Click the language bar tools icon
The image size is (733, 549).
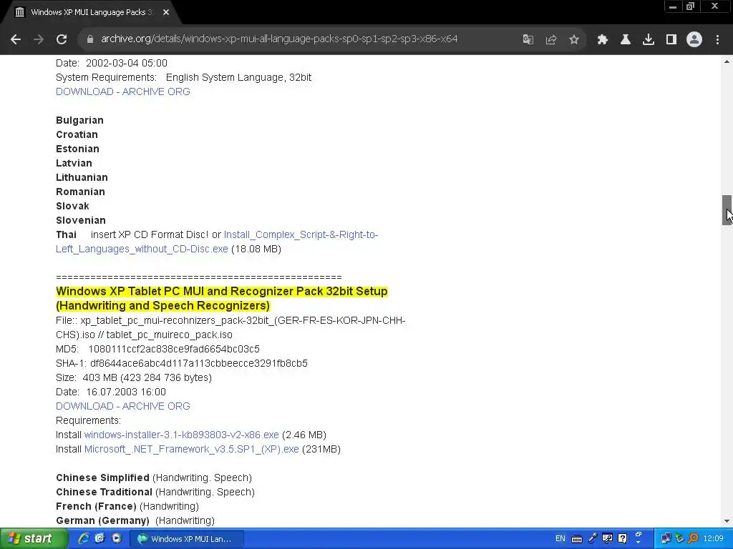click(607, 539)
